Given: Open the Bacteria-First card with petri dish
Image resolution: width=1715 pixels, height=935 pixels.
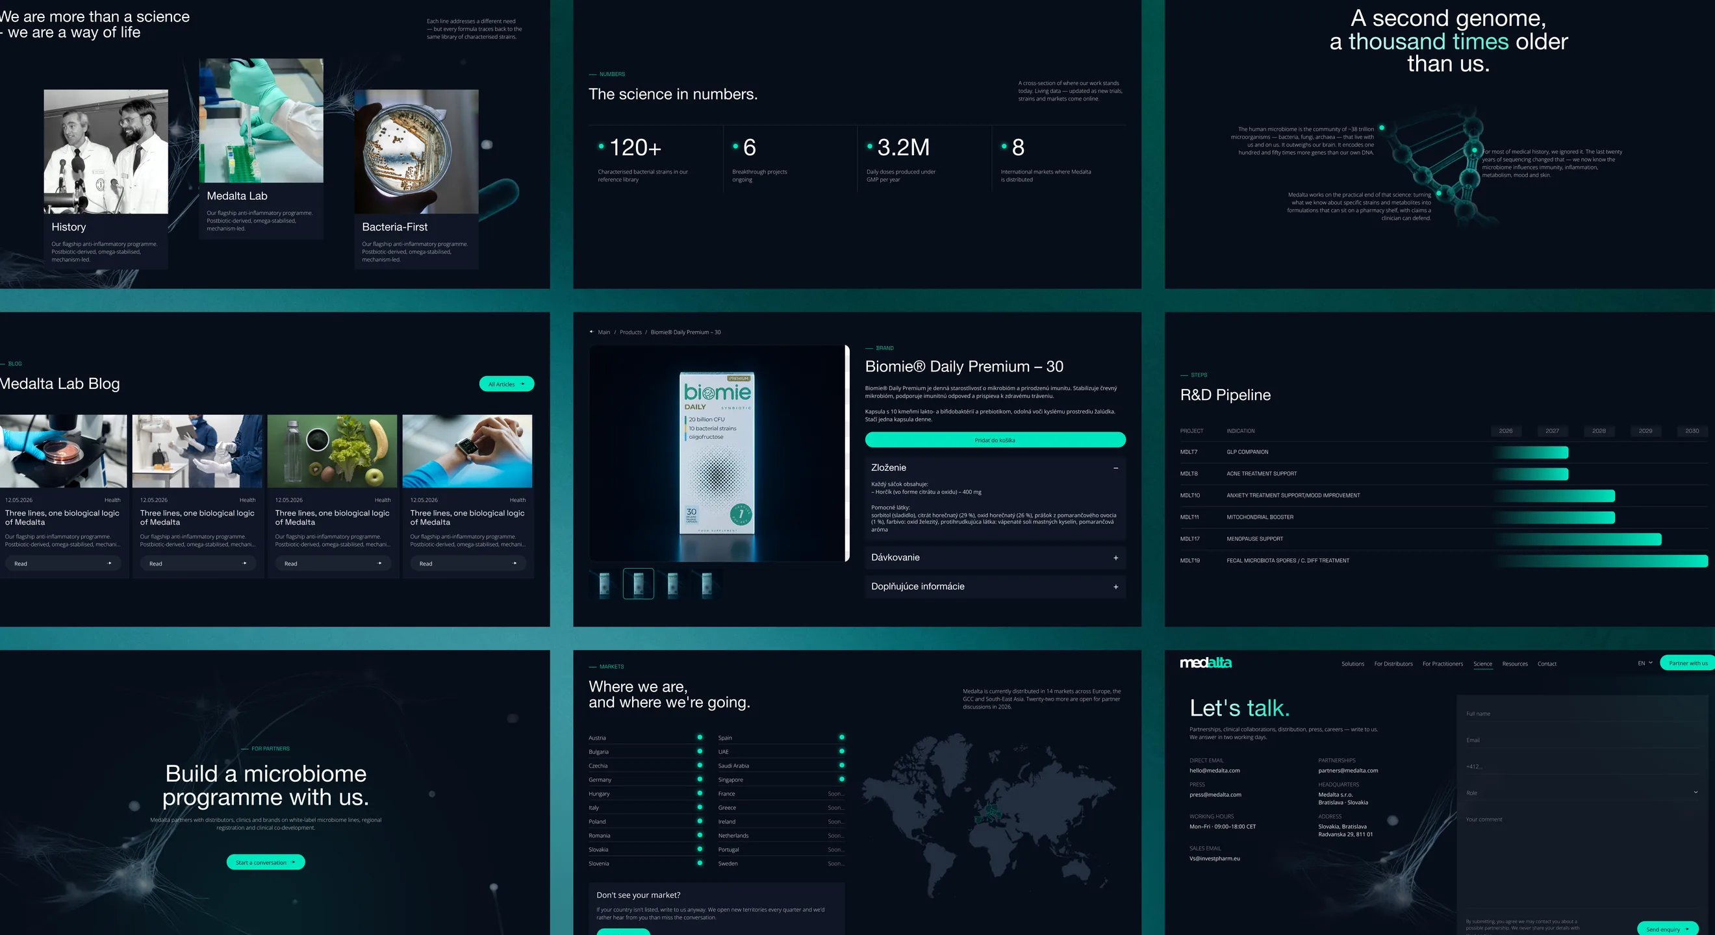Looking at the screenshot, I should 416,179.
